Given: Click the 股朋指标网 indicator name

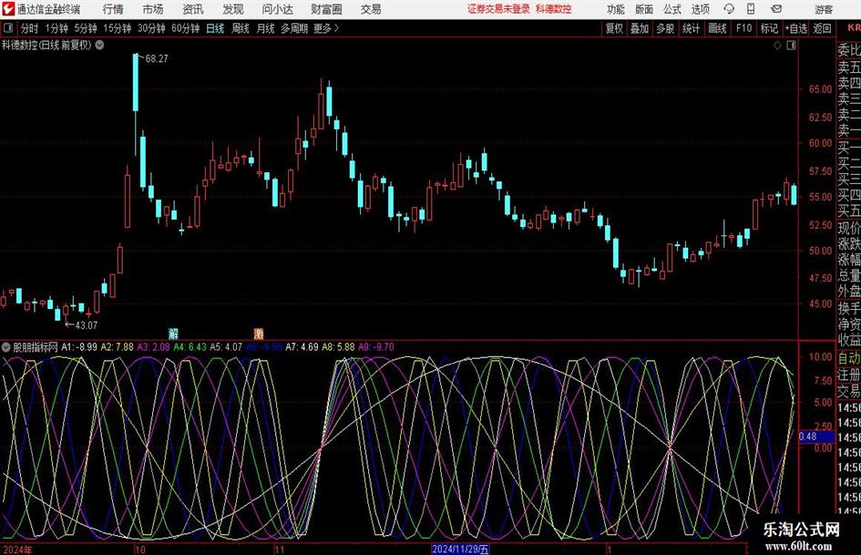Looking at the screenshot, I should point(36,347).
